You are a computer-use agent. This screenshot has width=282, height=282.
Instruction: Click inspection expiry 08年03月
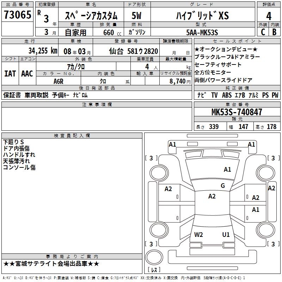[77, 51]
